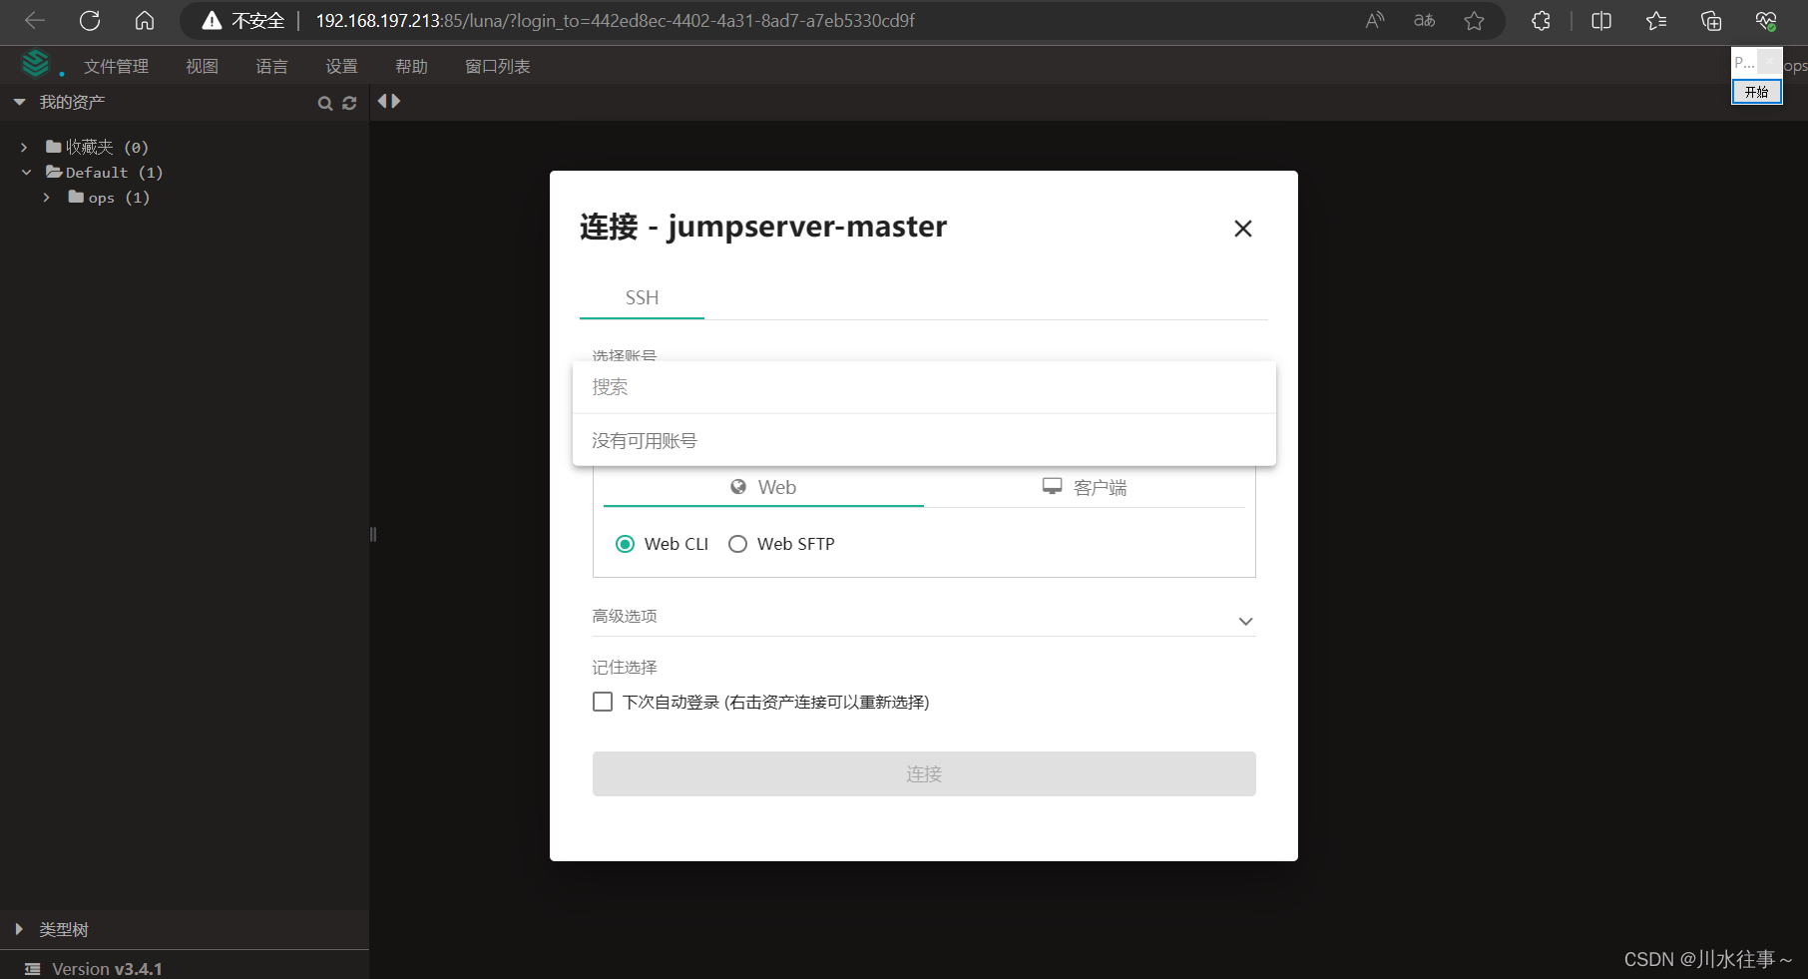Open the 帮助 menu
The width and height of the screenshot is (1808, 979).
coord(411,66)
